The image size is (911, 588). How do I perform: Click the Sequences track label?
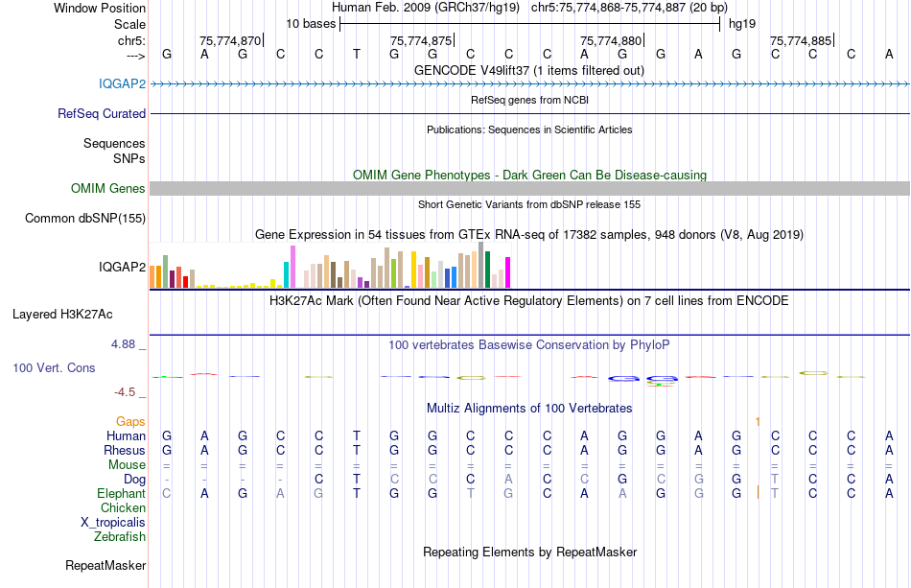(114, 143)
